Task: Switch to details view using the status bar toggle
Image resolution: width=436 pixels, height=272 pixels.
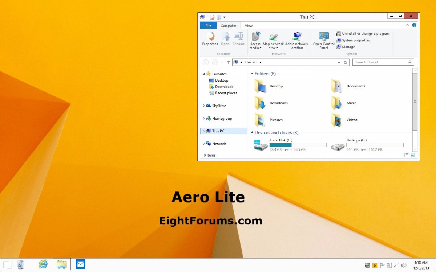Action: click(406, 155)
